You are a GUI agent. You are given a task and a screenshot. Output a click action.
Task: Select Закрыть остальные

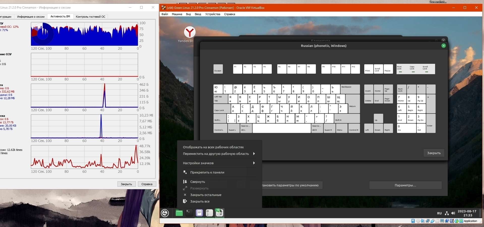219,195
